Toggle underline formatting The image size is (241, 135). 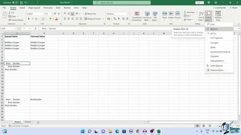(36, 19)
